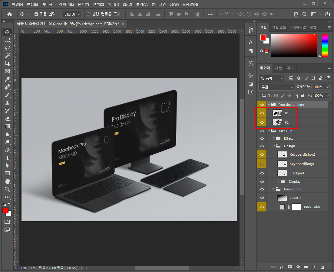Image resolution: width=334 pixels, height=272 pixels.
Task: Delete layer with trash icon
Action: (322, 267)
